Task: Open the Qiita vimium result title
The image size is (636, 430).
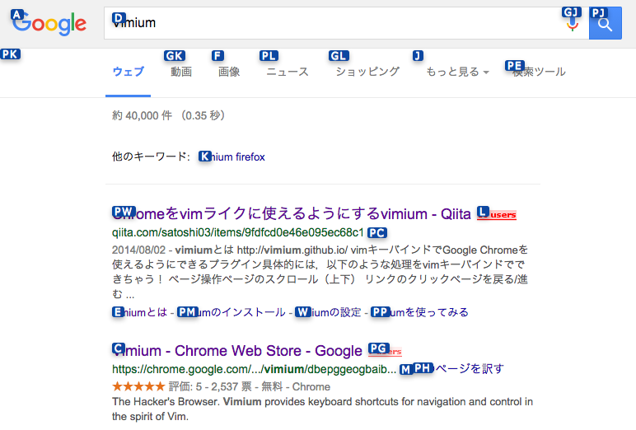Action: 292,213
